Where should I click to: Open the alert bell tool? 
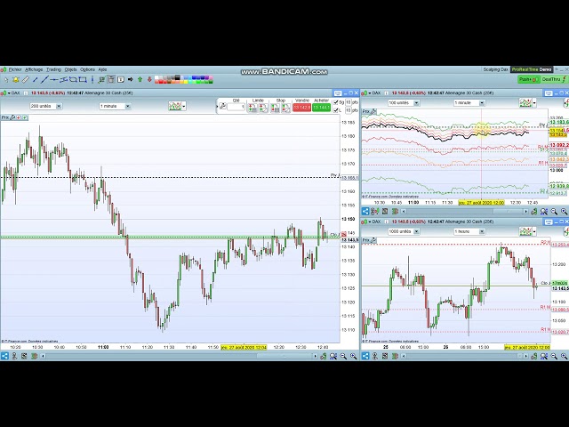16,79
